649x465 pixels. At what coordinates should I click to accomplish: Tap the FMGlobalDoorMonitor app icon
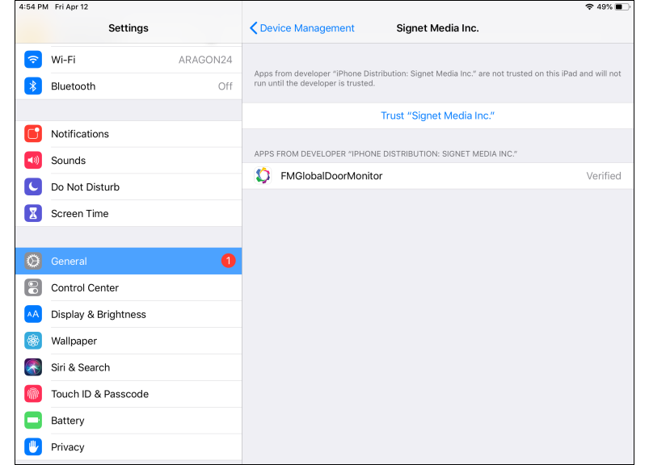coord(263,176)
